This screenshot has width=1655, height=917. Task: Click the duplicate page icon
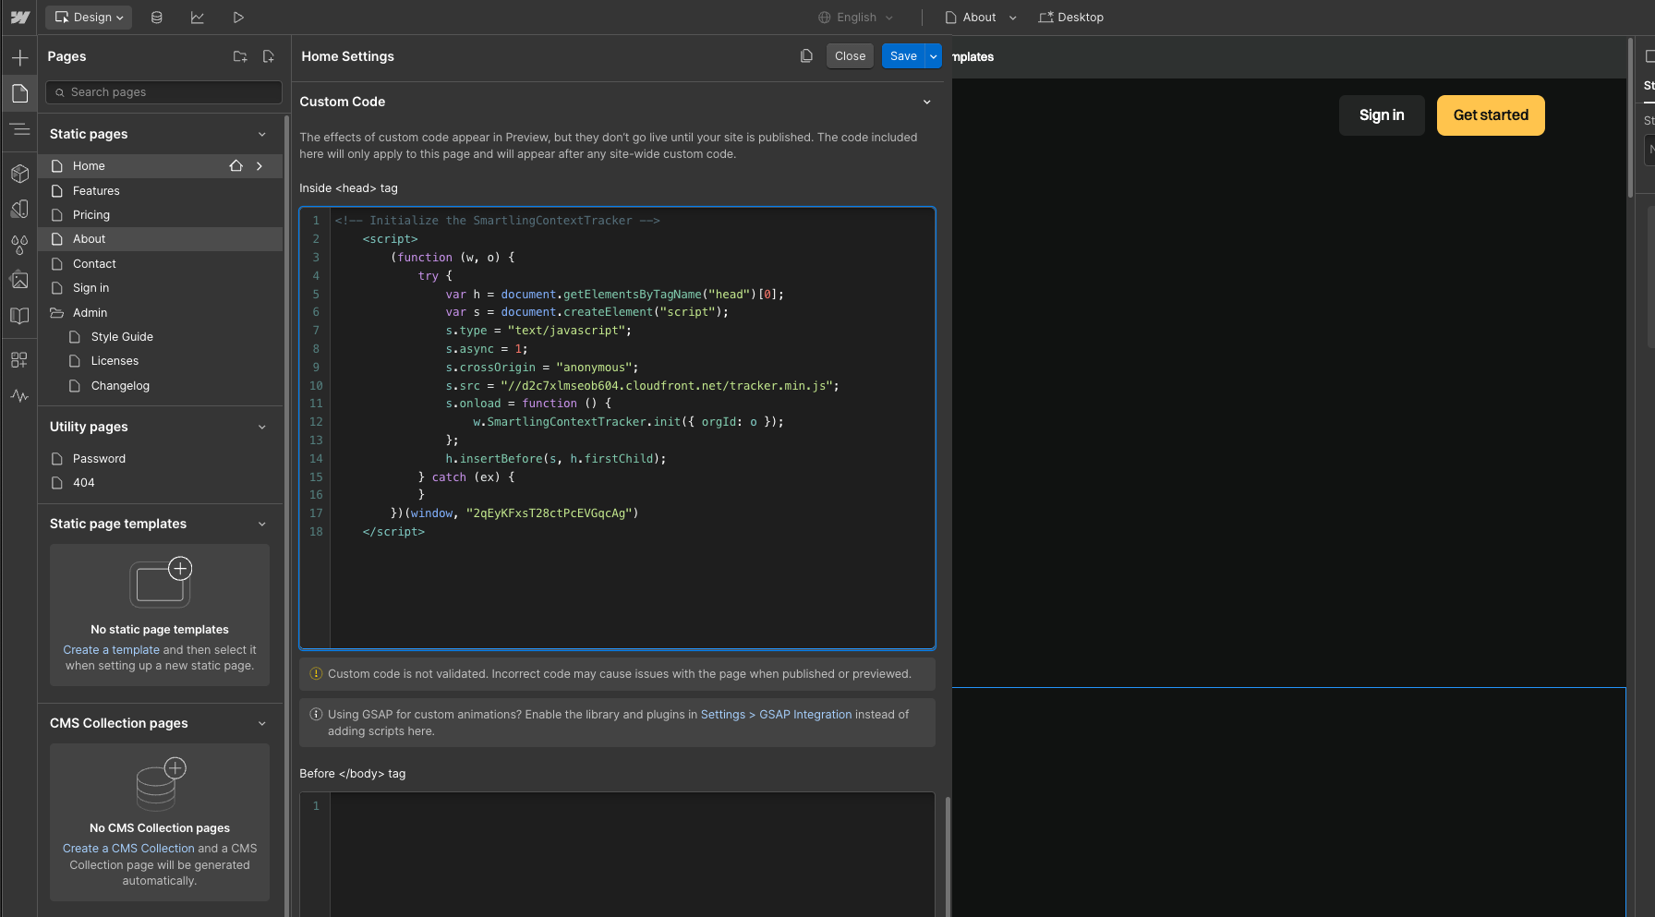pyautogui.click(x=806, y=56)
